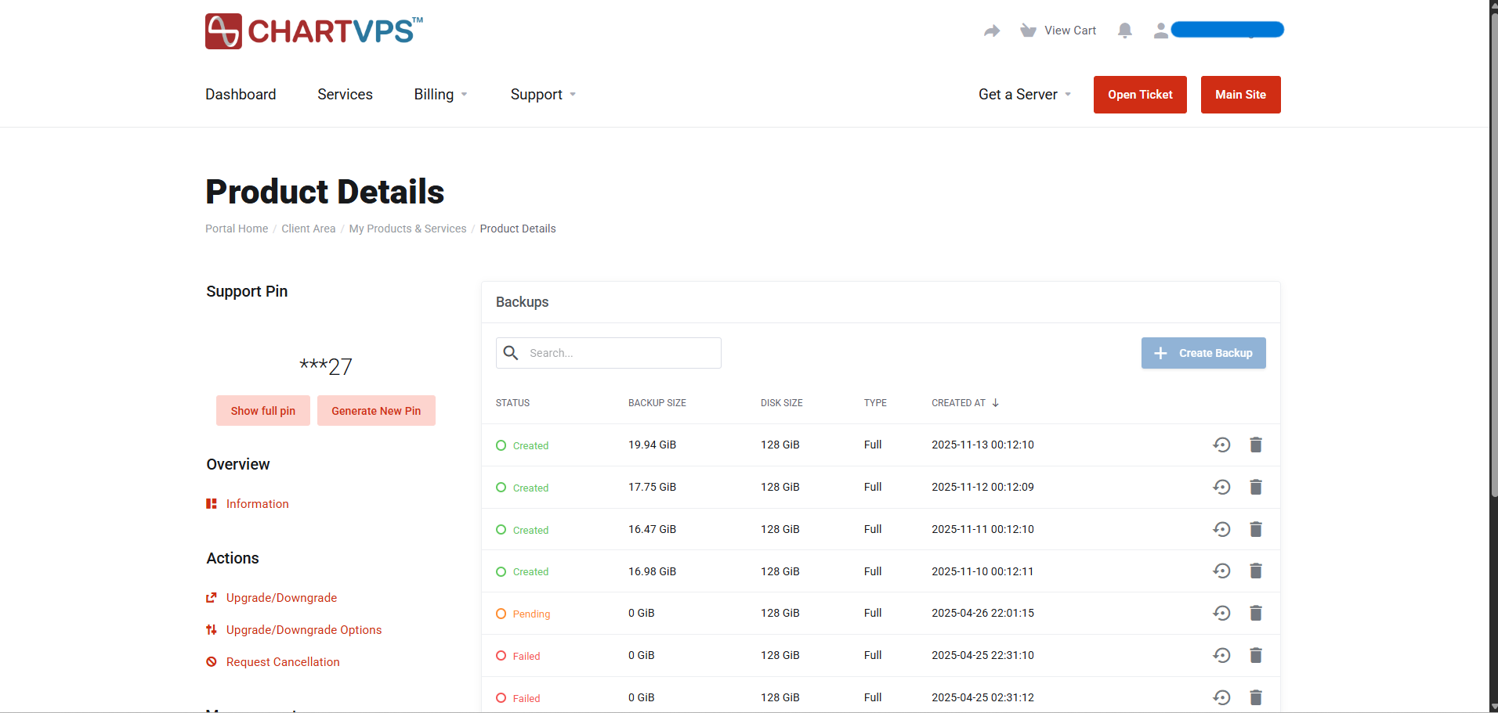
Task: Delete the failed 2025-04-25 22:31:10 backup
Action: click(1255, 656)
